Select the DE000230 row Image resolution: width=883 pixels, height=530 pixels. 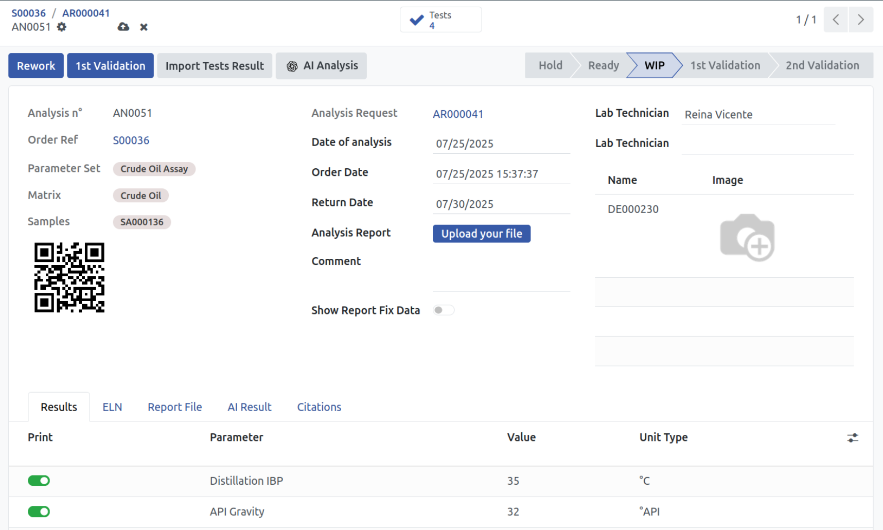pos(724,236)
